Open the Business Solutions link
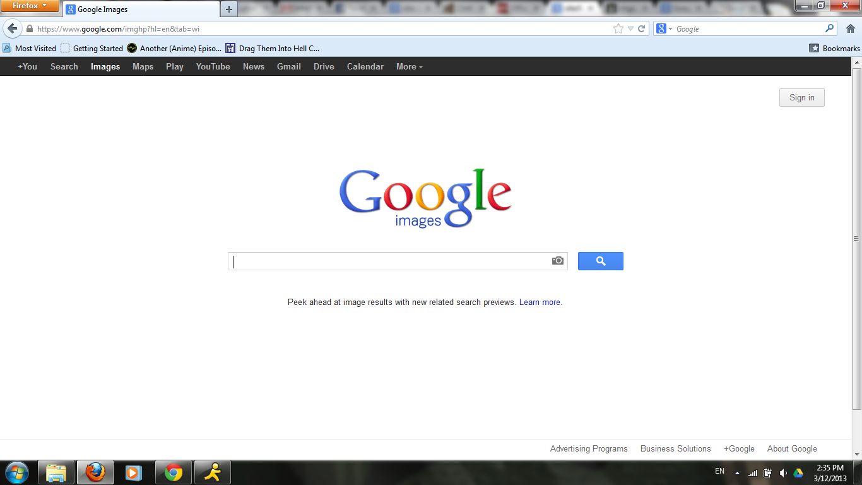862x485 pixels. [675, 448]
